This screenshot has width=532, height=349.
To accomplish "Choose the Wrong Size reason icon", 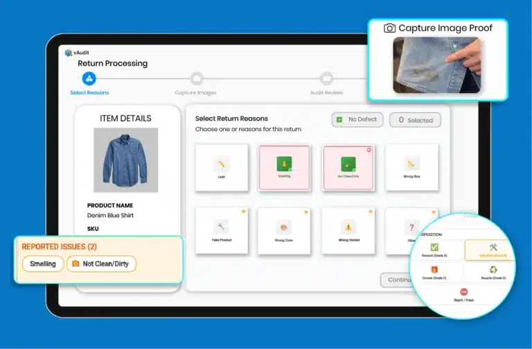I will (x=411, y=164).
